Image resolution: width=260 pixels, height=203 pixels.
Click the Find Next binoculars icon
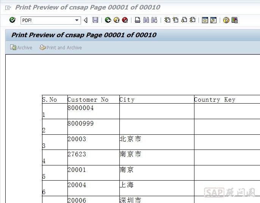click(x=154, y=20)
